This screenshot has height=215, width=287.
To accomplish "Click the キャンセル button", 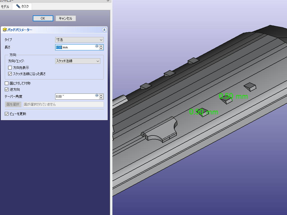I will pyautogui.click(x=66, y=18).
